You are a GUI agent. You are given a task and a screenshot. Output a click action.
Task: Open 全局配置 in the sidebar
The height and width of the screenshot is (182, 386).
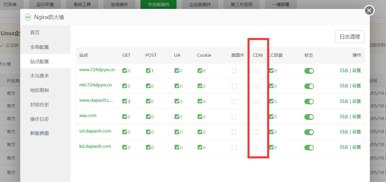point(40,47)
